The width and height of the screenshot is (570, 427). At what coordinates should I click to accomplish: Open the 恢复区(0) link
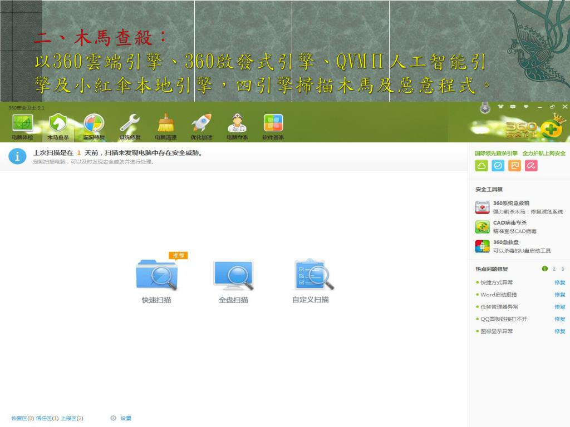pos(22,418)
